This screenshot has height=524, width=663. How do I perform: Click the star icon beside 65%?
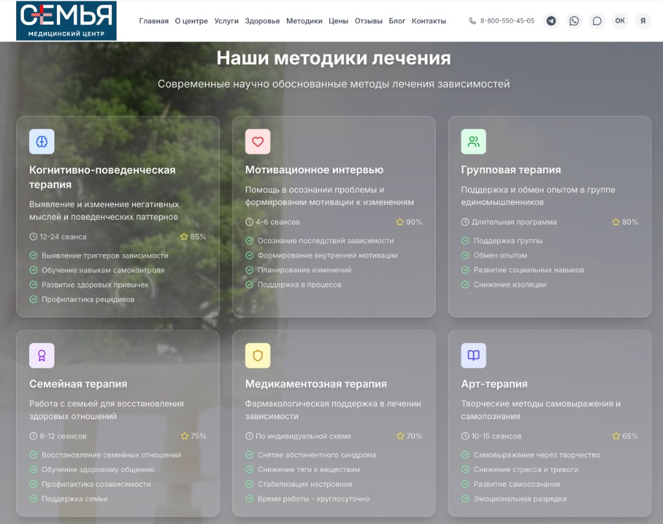tap(616, 436)
